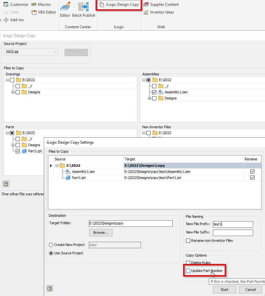
Task: Click the Start button
Action: point(224,289)
